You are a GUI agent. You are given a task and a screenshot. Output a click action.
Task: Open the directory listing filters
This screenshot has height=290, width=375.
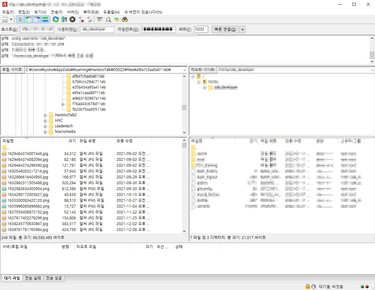[99, 19]
